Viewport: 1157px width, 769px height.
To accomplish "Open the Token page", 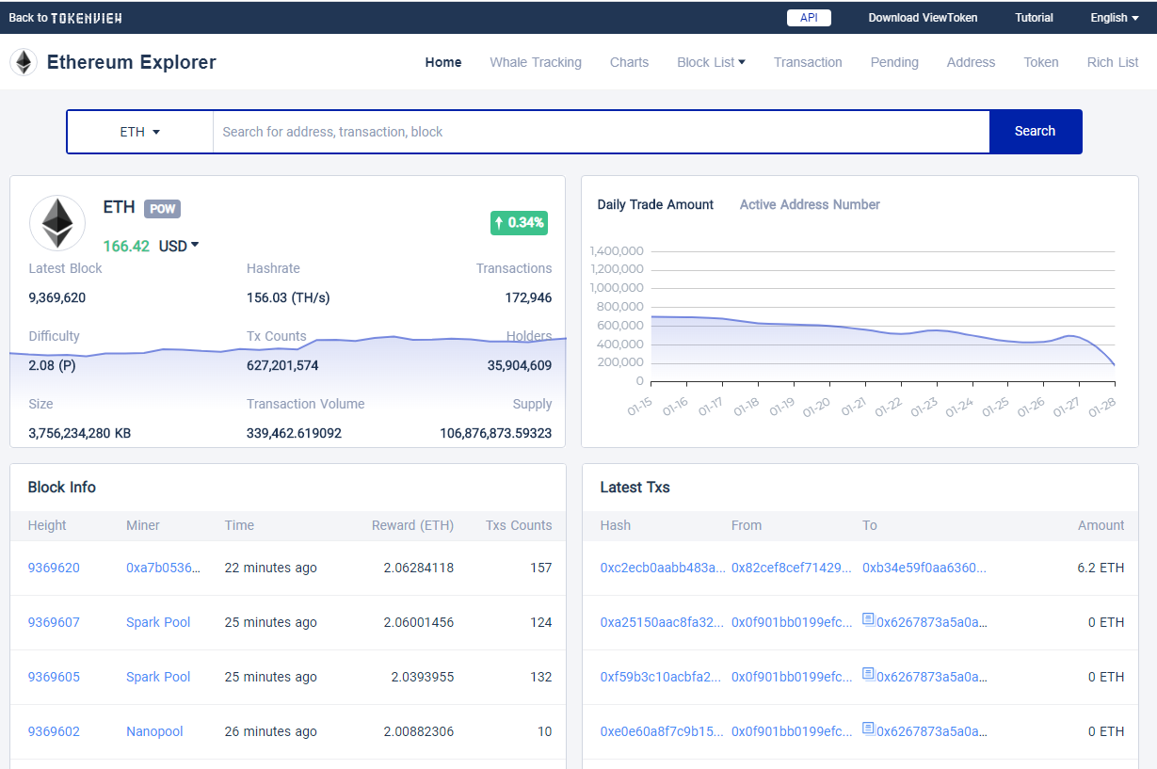I will click(x=1041, y=62).
